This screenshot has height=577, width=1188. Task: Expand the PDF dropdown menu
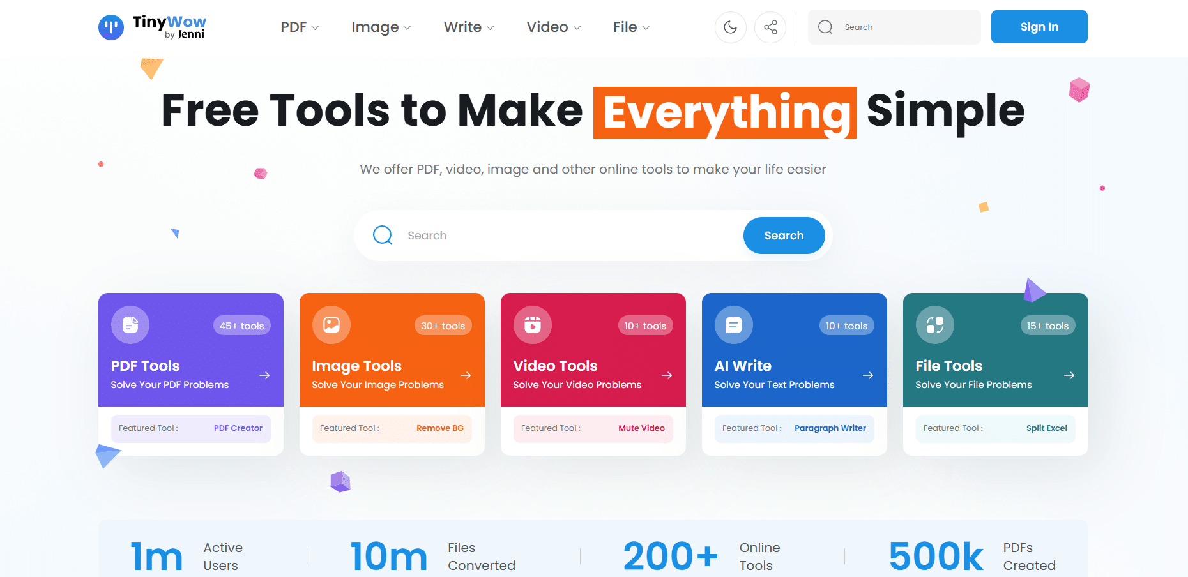click(x=300, y=27)
